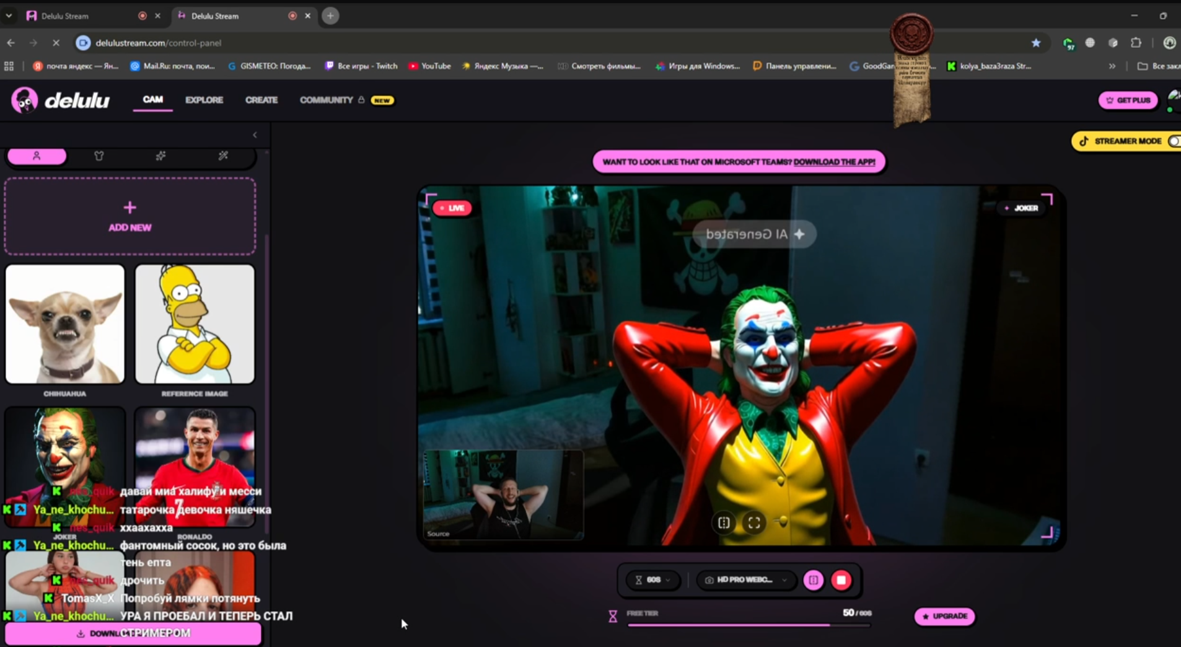Image resolution: width=1181 pixels, height=647 pixels.
Task: Go to the CREATE tab
Action: (261, 100)
